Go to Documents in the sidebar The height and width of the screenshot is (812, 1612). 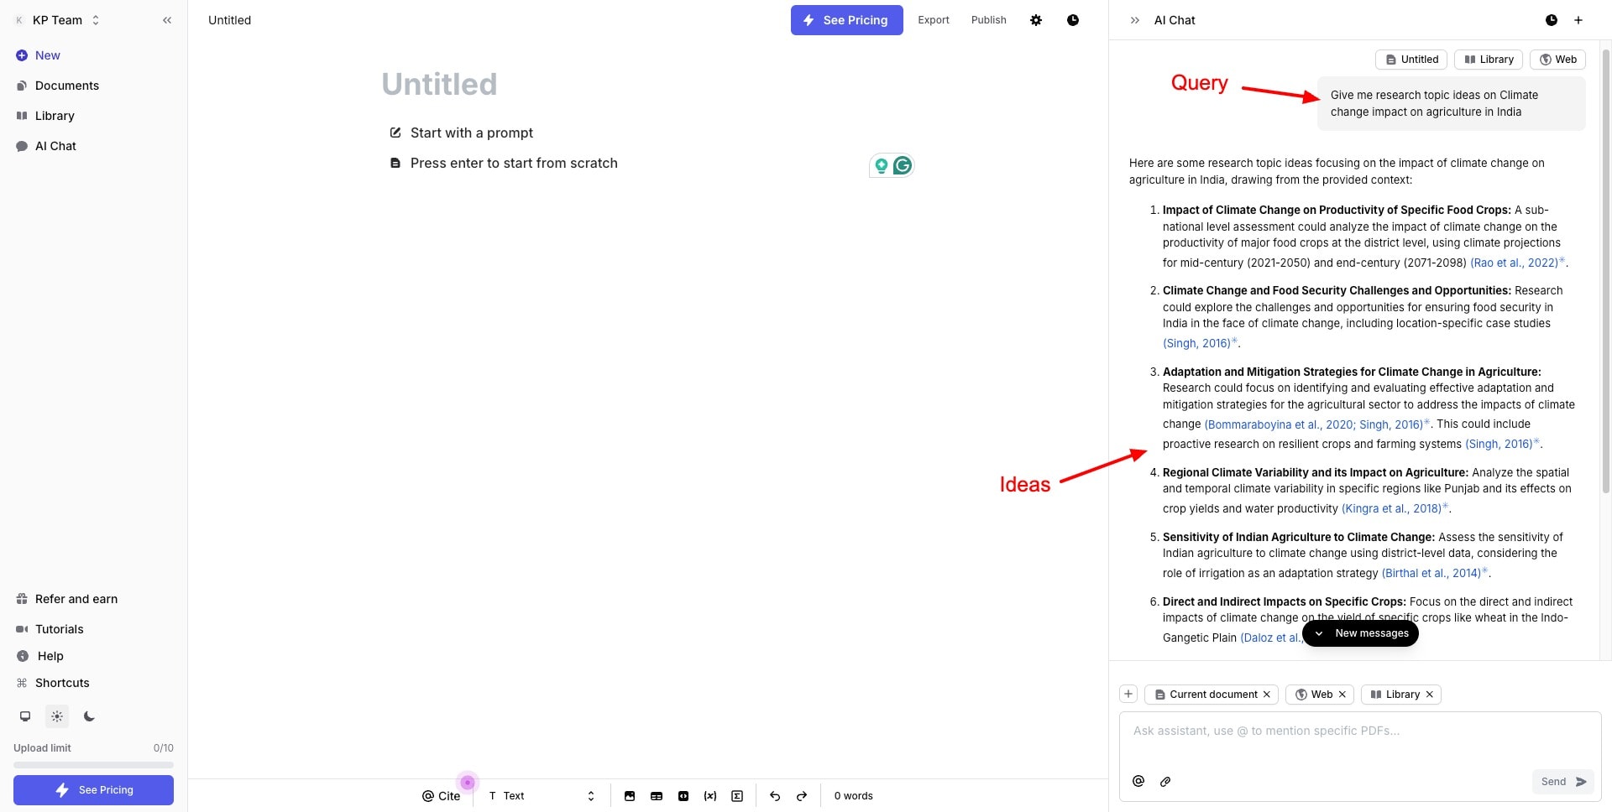(66, 86)
